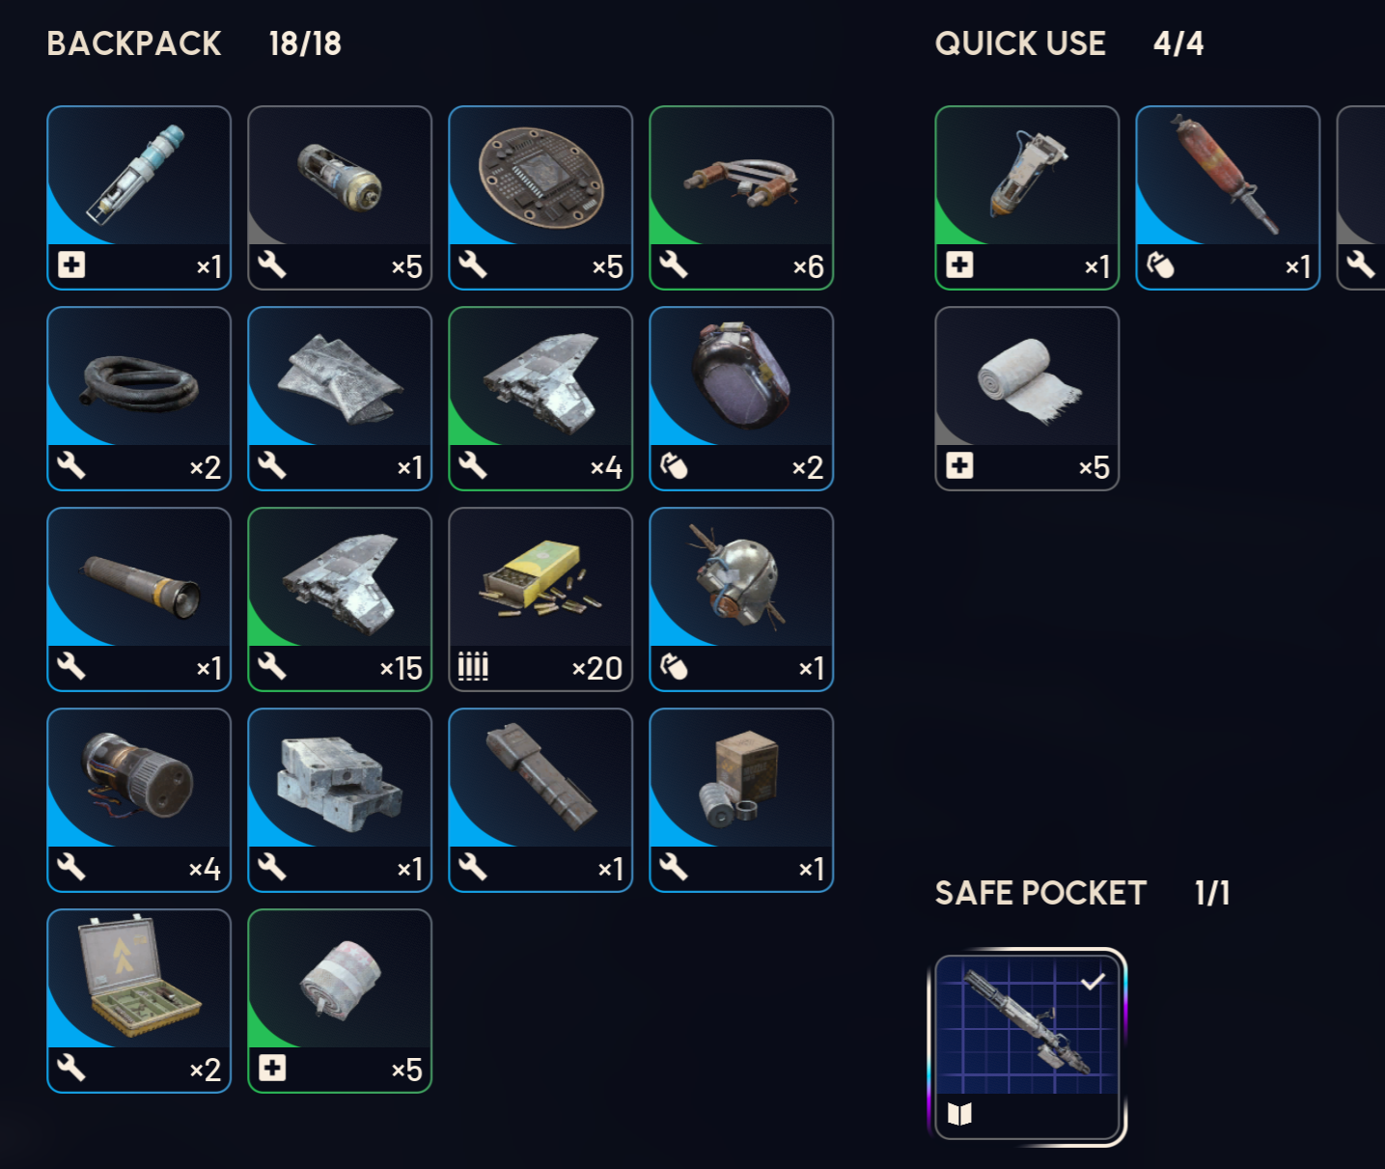Select the coiled black hose item
1385x1169 pixels.
pos(139,399)
